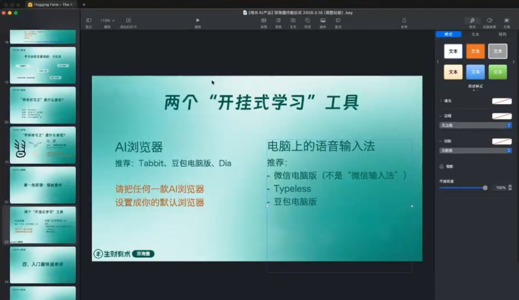Open the Share options

pyautogui.click(x=404, y=20)
